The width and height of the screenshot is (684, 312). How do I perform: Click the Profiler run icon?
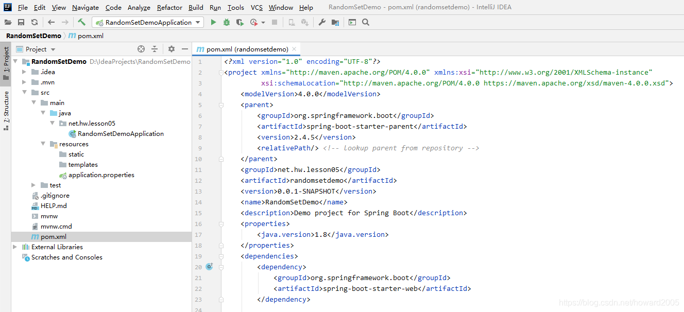click(254, 22)
